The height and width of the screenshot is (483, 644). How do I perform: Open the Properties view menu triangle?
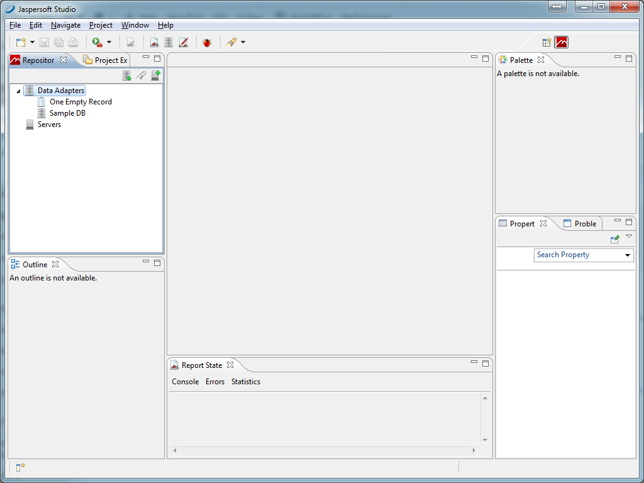click(x=629, y=236)
